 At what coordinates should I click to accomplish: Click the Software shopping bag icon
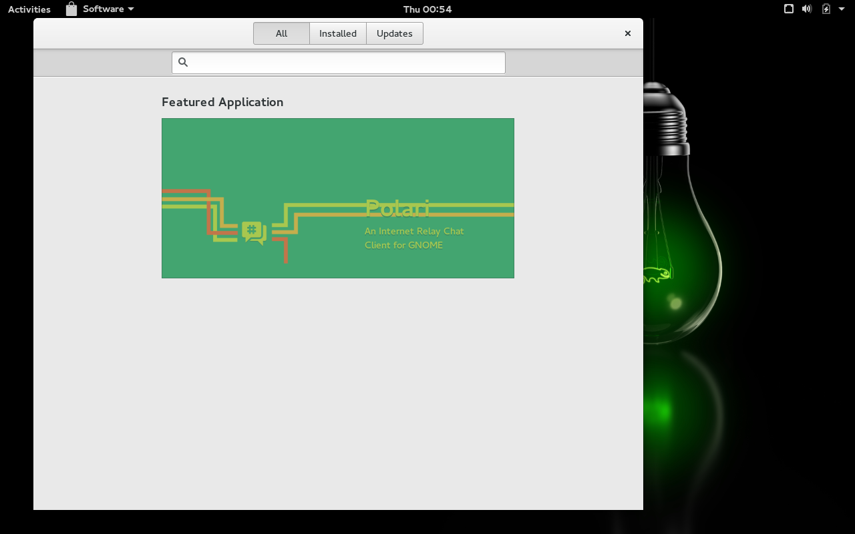(x=71, y=9)
